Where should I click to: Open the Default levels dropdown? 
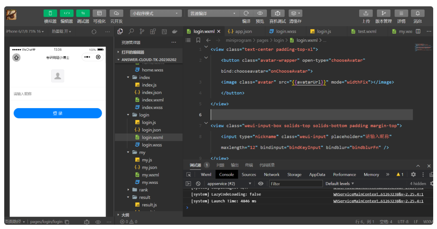(x=339, y=184)
